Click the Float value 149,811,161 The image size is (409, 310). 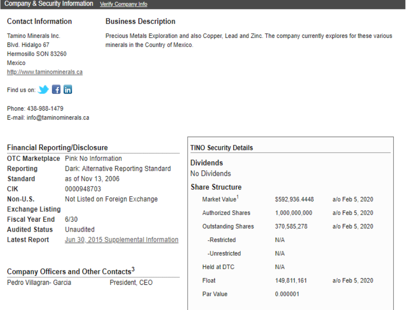[291, 281]
